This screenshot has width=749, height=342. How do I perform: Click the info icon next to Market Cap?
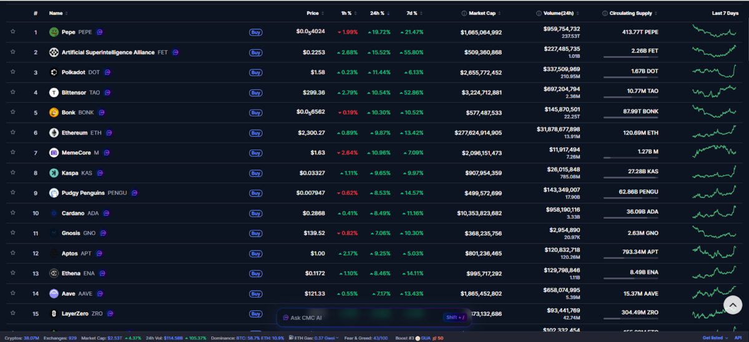464,13
